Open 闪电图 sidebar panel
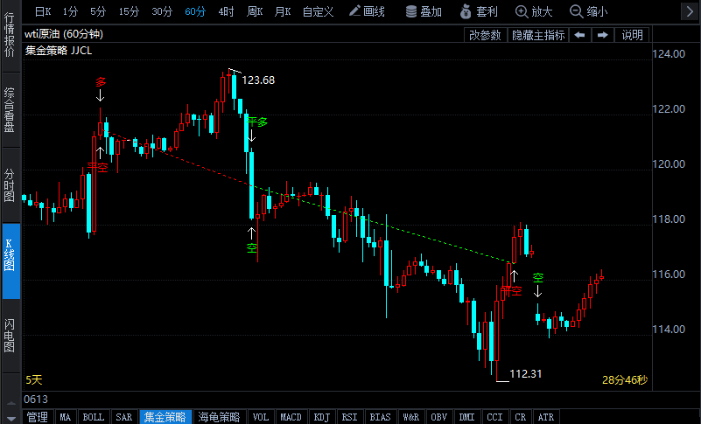Screen dimensions: 701x424 10,336
